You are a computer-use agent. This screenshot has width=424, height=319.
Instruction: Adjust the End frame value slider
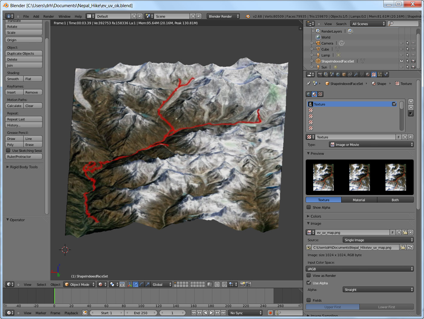(141, 313)
